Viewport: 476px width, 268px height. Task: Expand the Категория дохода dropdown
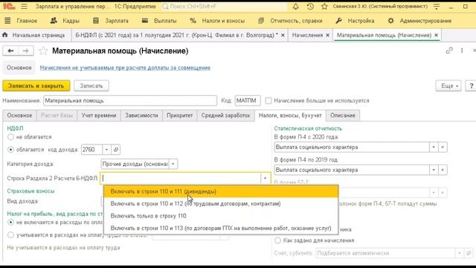coord(173,164)
